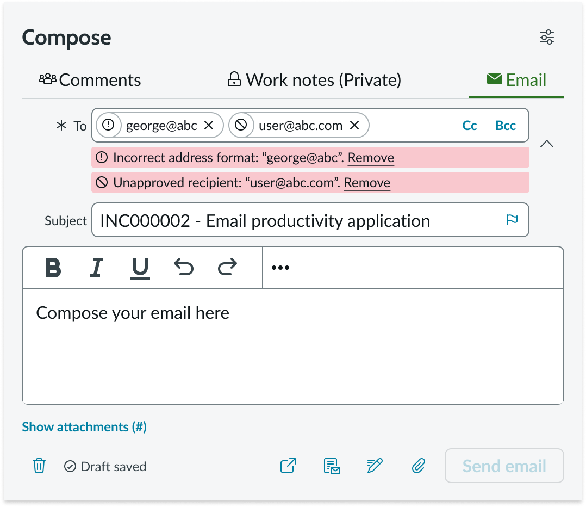Apply Underline formatting

(140, 268)
